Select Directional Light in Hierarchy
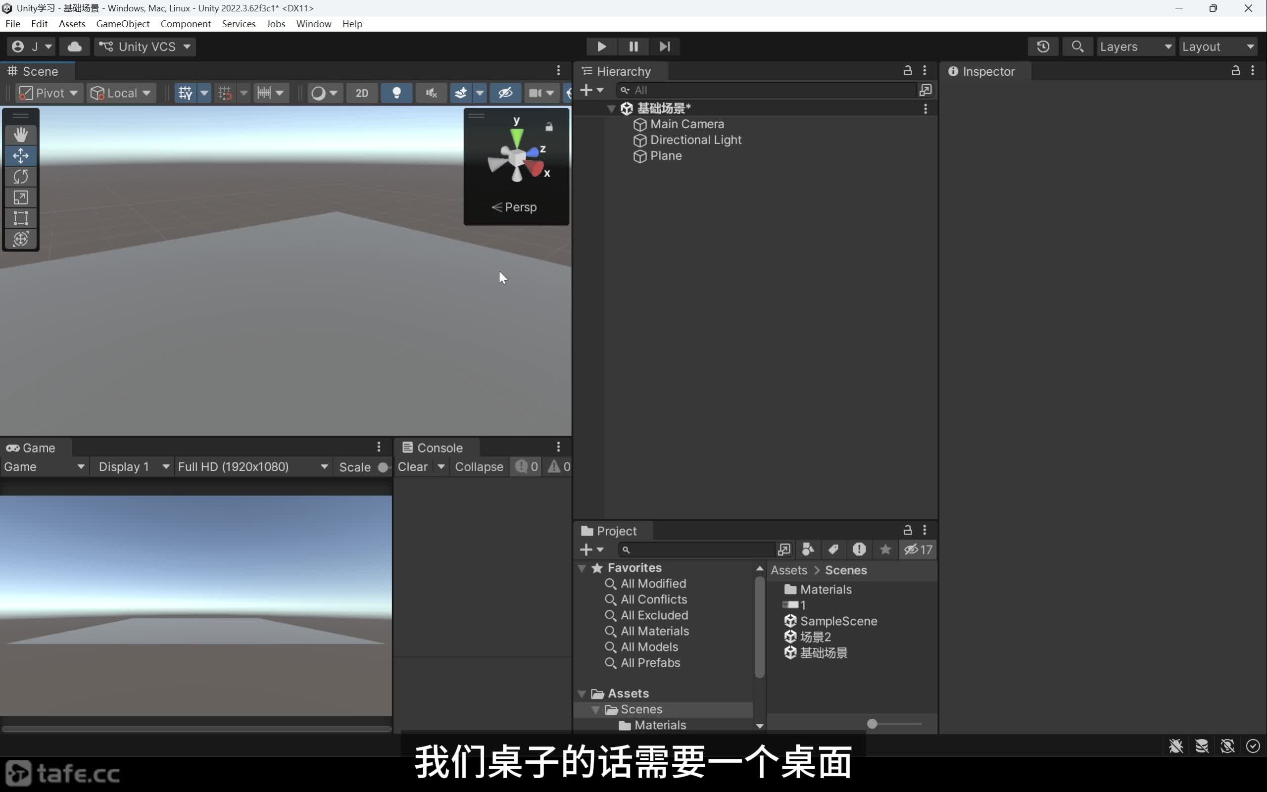Image resolution: width=1267 pixels, height=792 pixels. (696, 140)
